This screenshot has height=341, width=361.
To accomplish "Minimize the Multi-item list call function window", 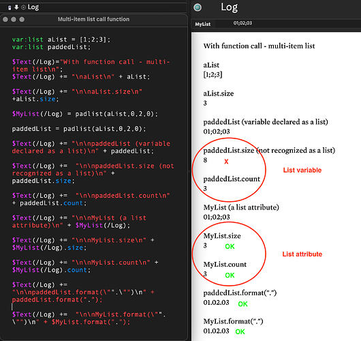I will click(x=14, y=19).
